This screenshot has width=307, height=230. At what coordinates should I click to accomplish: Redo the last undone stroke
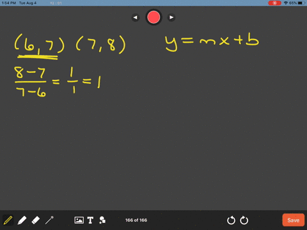coord(244,220)
